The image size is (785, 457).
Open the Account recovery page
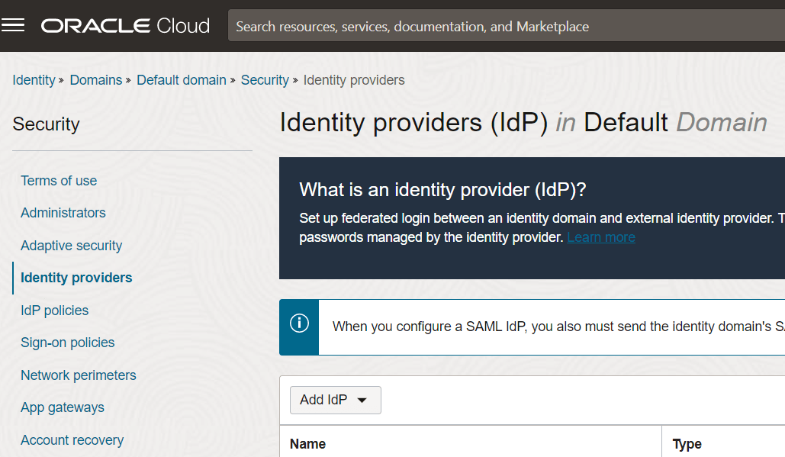(x=72, y=440)
